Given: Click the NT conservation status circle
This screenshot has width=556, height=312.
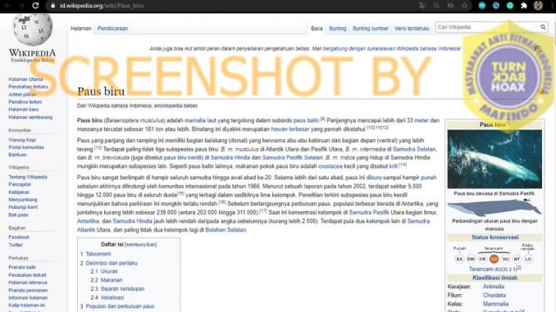Looking at the screenshot, I should coord(517,259).
